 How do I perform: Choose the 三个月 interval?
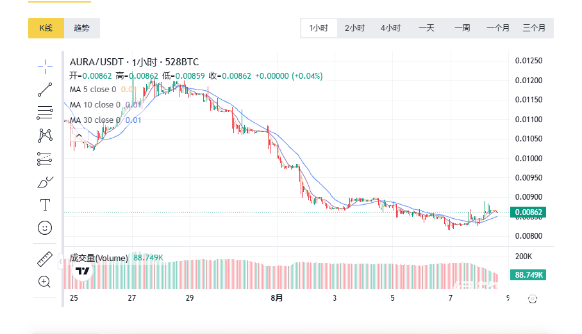534,28
